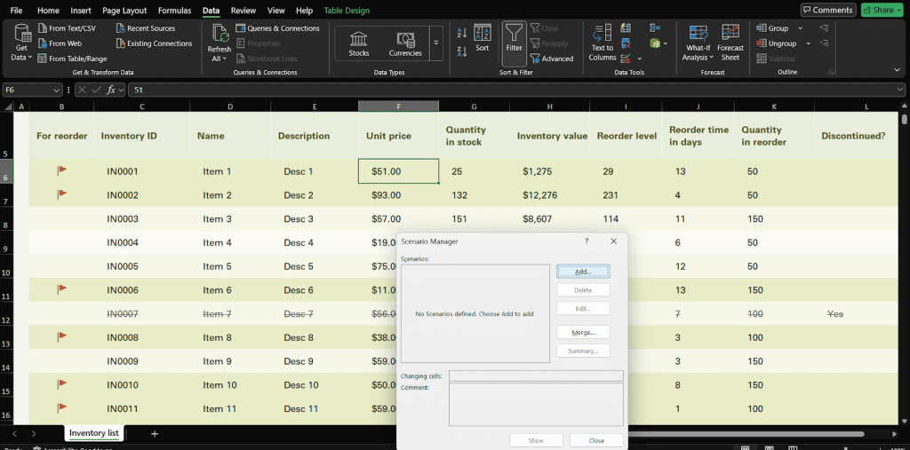Add a new sheet with plus icon

[x=155, y=434]
